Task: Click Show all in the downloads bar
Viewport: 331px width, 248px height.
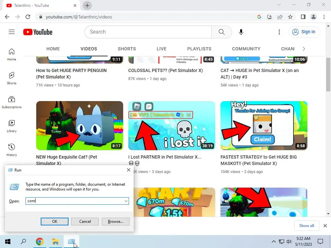Action: point(306,226)
